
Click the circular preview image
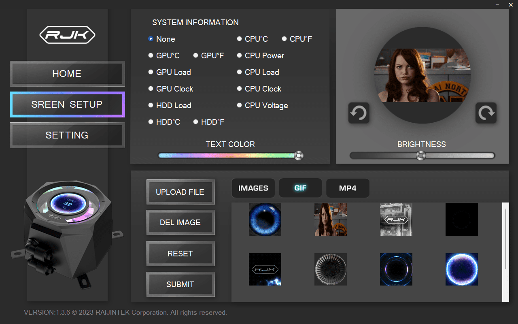coord(422,76)
